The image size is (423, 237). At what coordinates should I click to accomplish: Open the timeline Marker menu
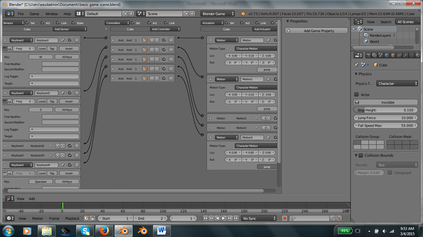click(x=38, y=218)
